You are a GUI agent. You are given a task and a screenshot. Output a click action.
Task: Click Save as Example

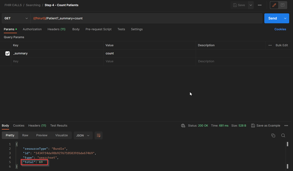coord(266,125)
